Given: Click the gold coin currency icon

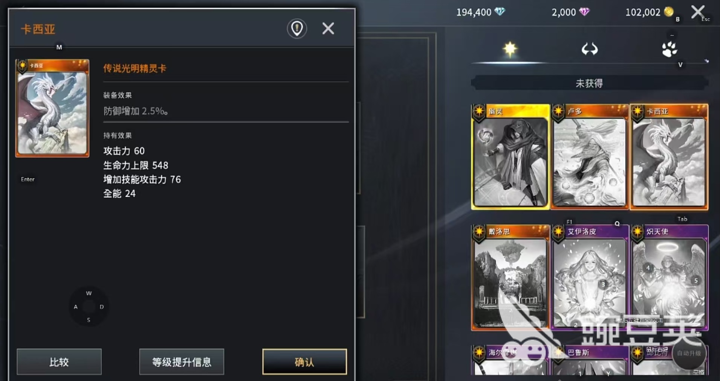Looking at the screenshot, I should pyautogui.click(x=669, y=12).
